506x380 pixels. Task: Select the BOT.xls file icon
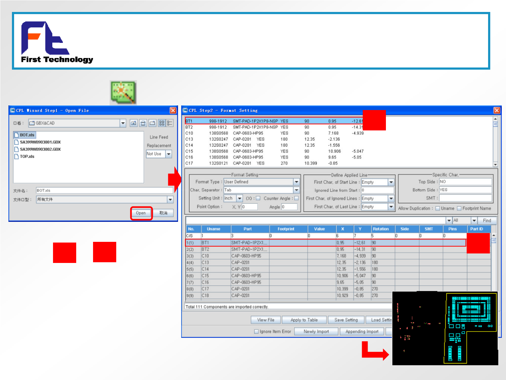tap(17, 135)
